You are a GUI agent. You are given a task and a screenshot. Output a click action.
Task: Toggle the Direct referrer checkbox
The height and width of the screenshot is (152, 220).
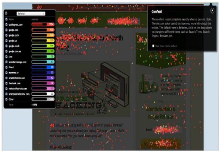click(6, 67)
